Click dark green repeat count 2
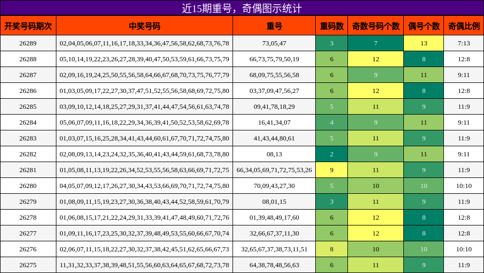The width and height of the screenshot is (484, 273). tap(332, 154)
